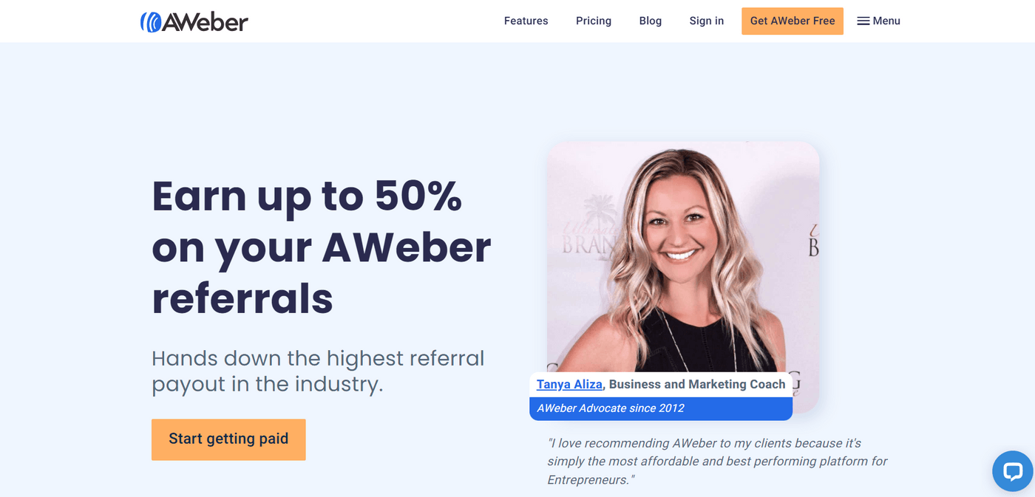Visit the Blog from navigation
Image resolution: width=1035 pixels, height=497 pixels.
[650, 21]
